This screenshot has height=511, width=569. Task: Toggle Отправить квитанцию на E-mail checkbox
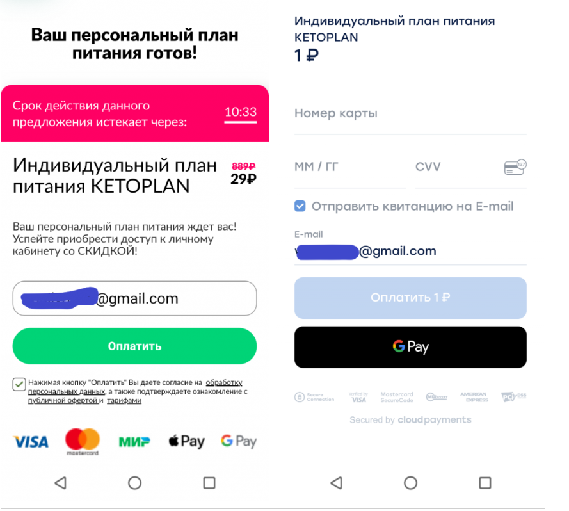300,206
